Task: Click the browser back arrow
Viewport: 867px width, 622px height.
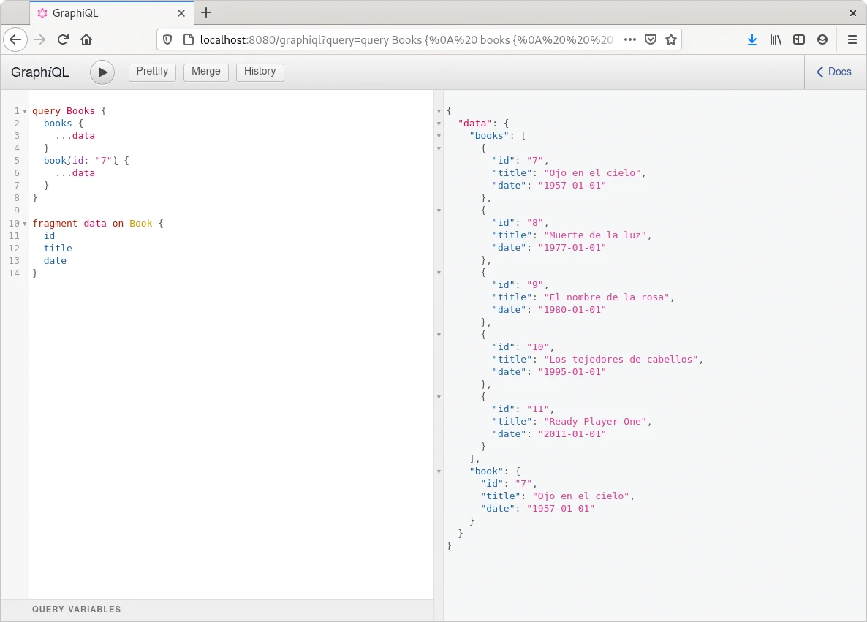Action: click(x=16, y=39)
